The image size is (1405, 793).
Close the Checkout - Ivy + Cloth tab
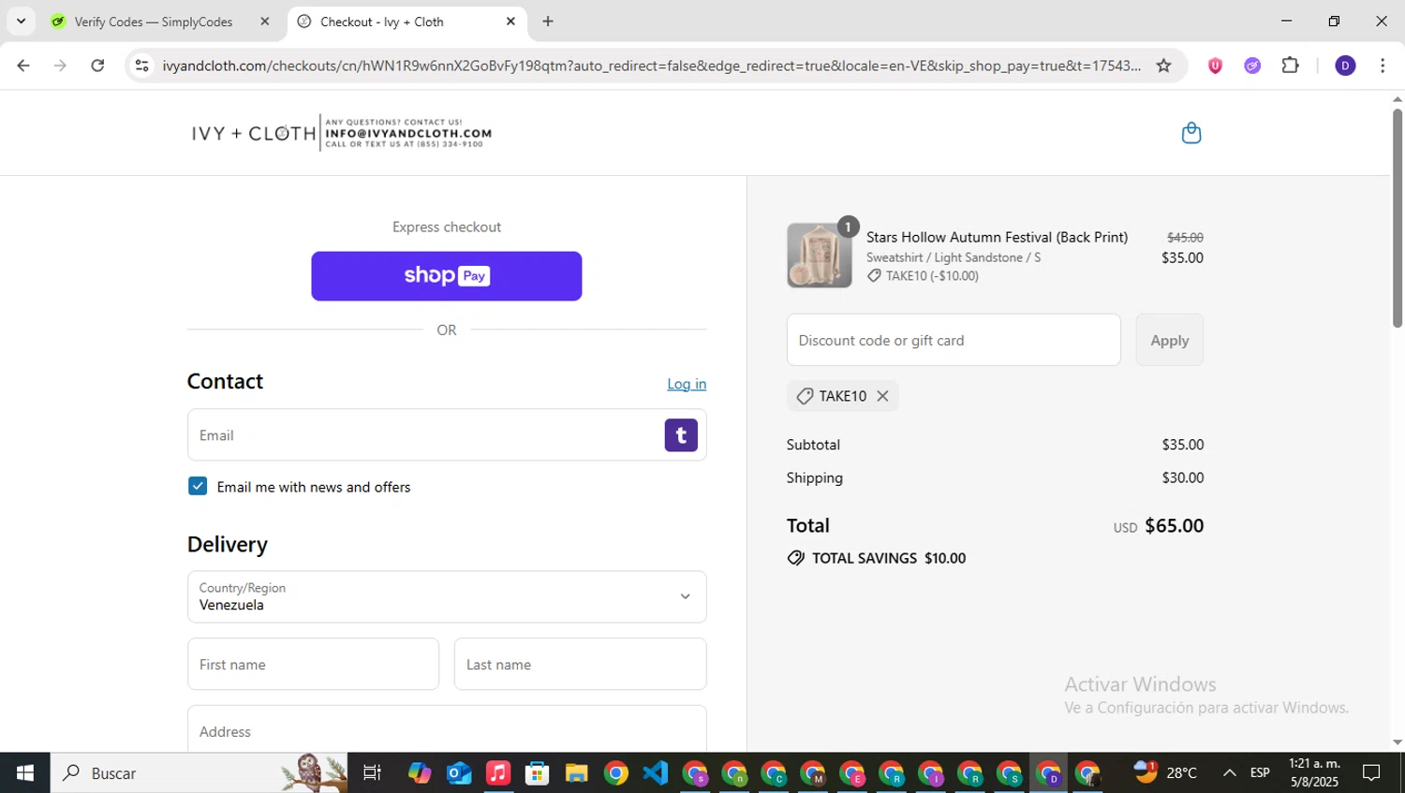tap(510, 22)
